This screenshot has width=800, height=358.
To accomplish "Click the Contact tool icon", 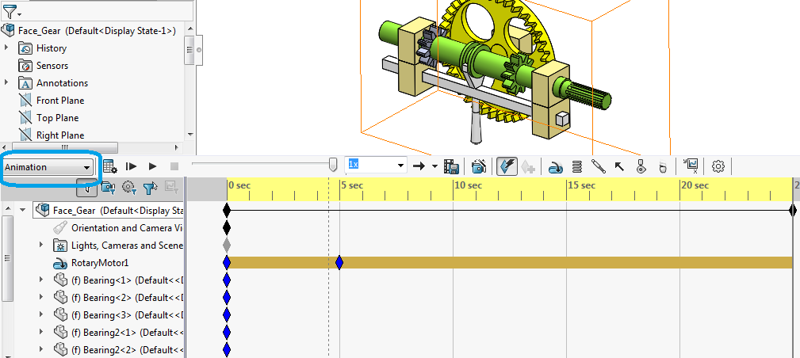I will click(641, 166).
